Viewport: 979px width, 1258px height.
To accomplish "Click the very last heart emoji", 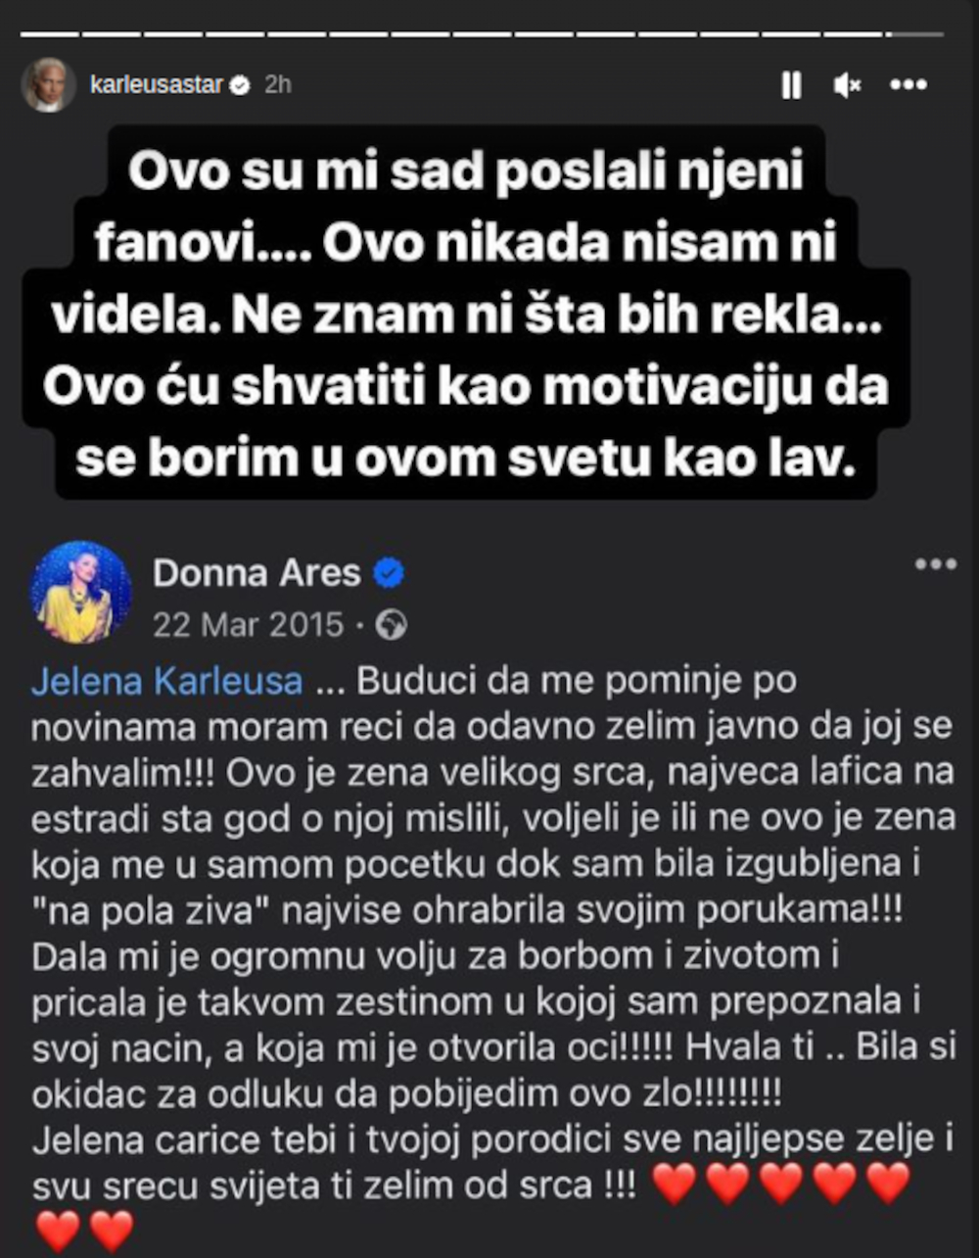I will coord(112,1231).
